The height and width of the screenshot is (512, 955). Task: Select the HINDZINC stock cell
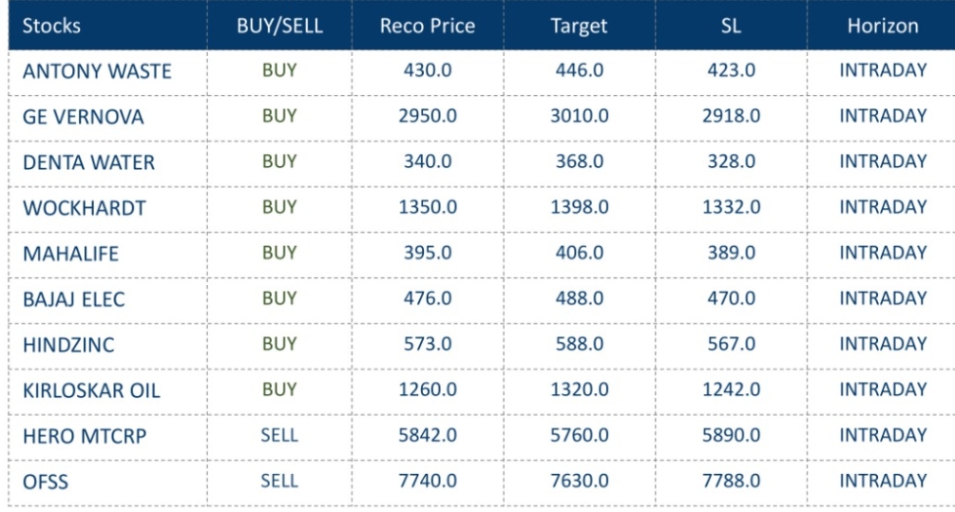tap(68, 346)
